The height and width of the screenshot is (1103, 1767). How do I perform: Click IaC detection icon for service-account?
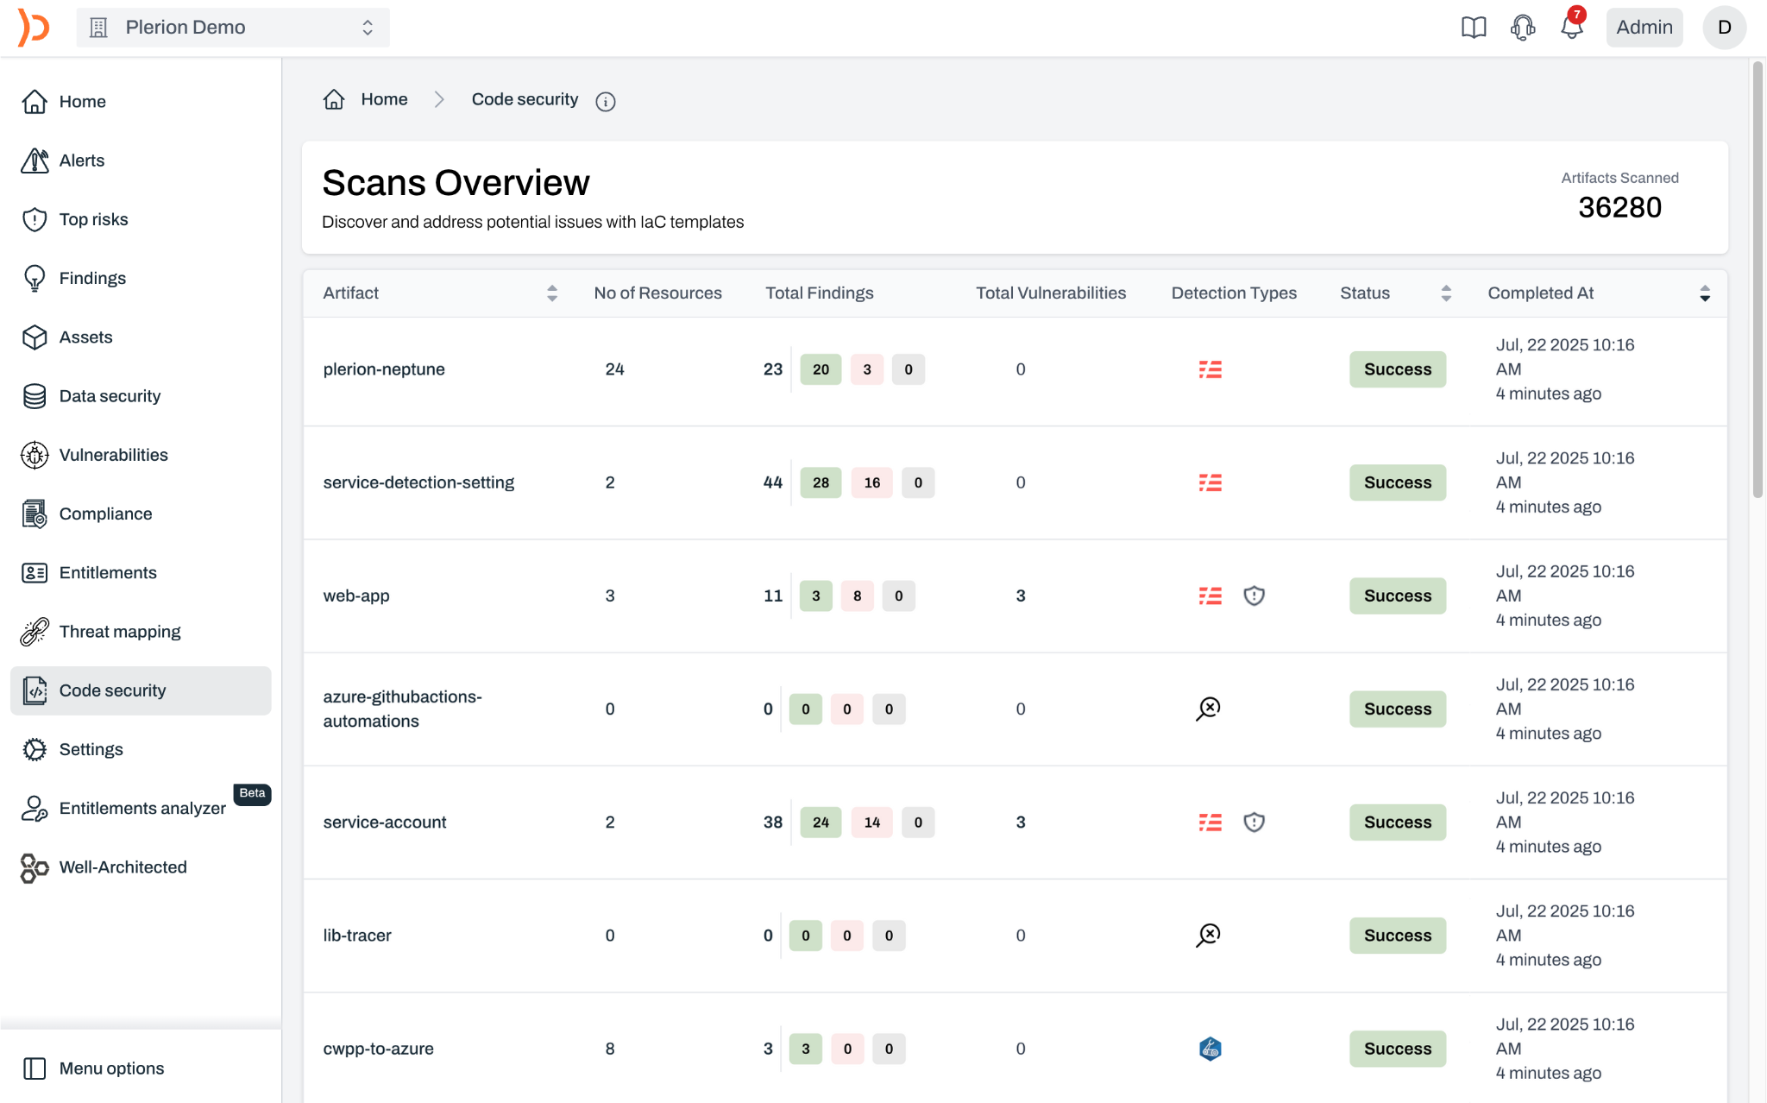click(1210, 823)
